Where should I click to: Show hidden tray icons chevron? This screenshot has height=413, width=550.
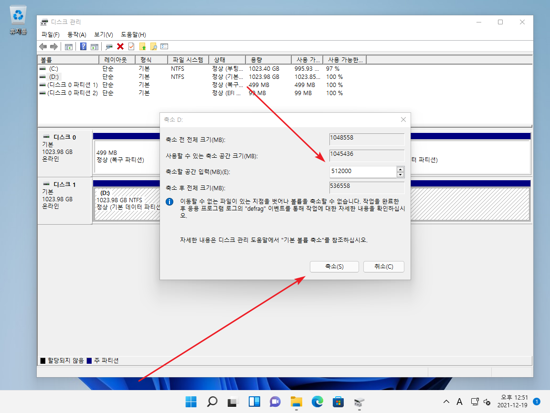tap(446, 402)
